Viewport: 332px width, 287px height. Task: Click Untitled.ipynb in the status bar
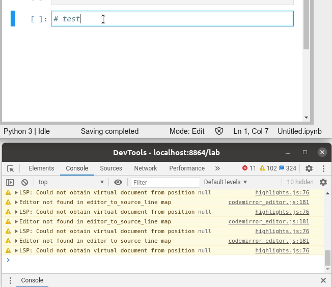click(x=299, y=131)
